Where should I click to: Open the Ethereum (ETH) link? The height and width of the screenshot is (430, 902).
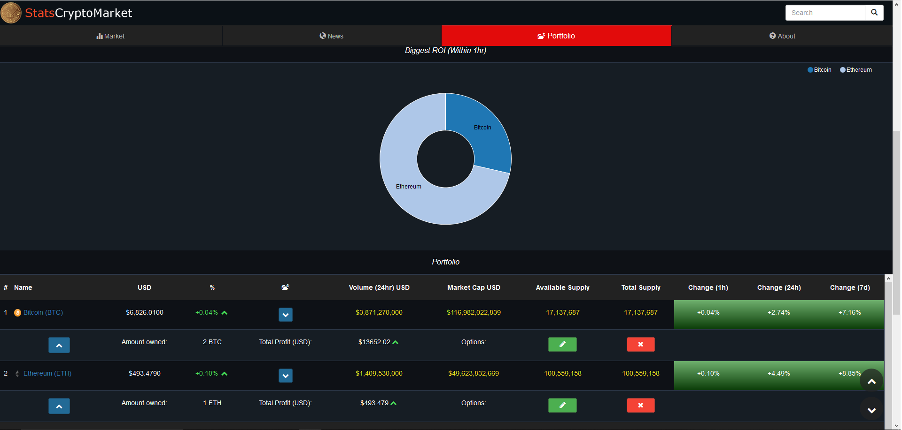(47, 373)
